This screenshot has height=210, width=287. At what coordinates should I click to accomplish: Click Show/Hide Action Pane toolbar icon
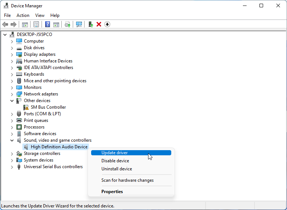pyautogui.click(x=56, y=24)
